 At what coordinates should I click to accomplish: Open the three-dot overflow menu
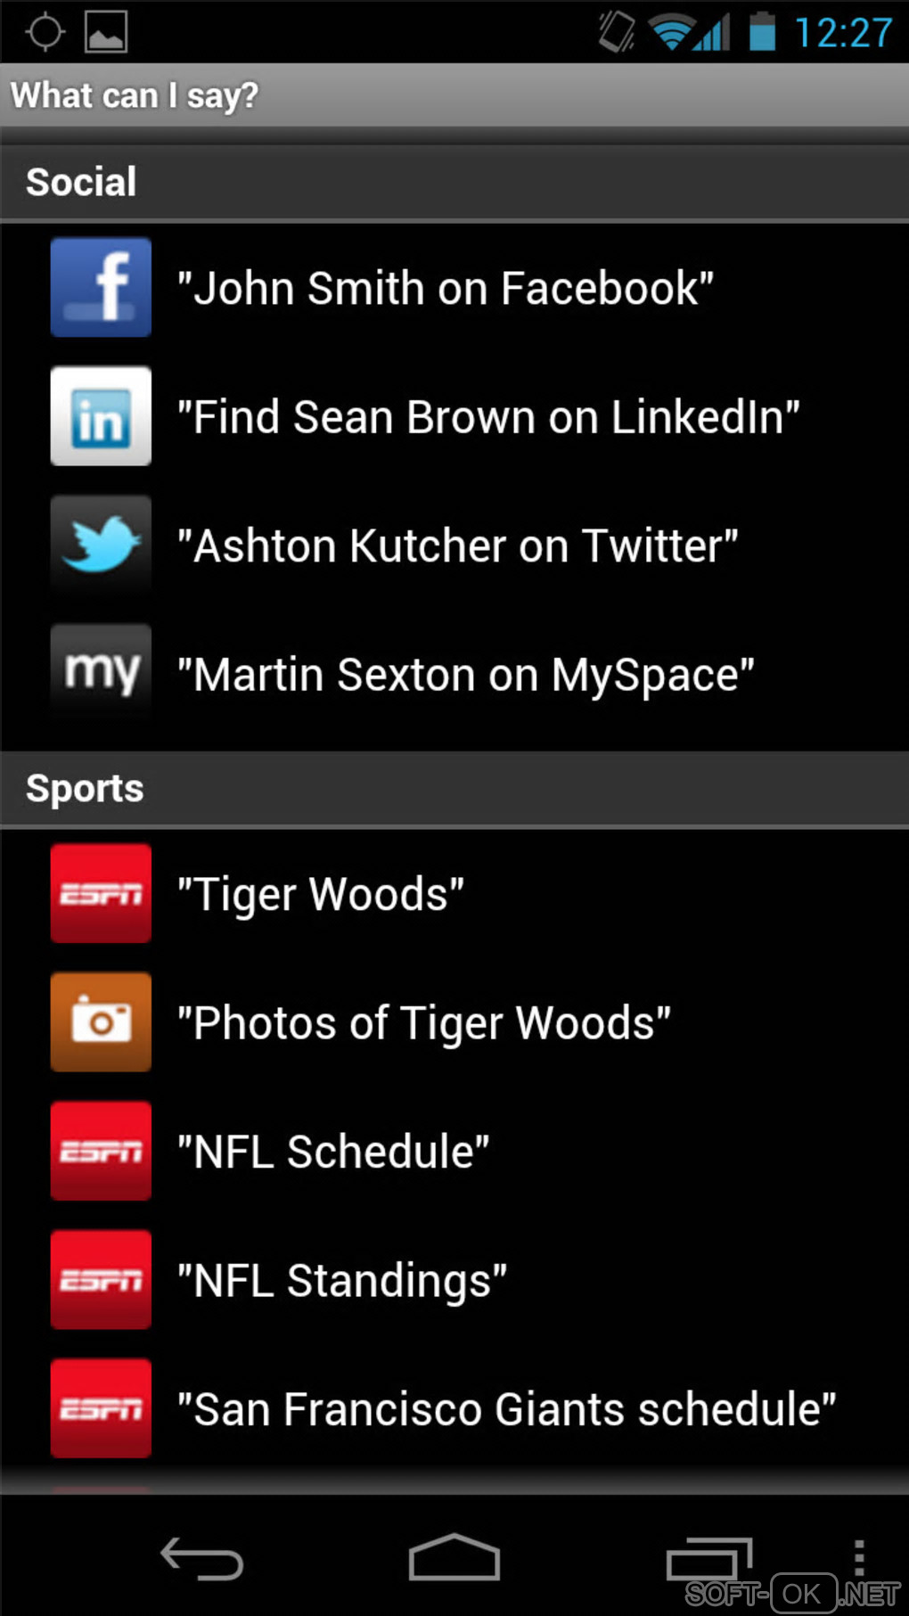pos(858,1560)
